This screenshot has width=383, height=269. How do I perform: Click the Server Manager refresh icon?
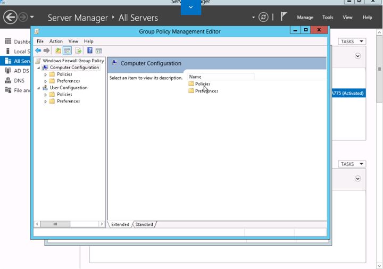pyautogui.click(x=263, y=17)
